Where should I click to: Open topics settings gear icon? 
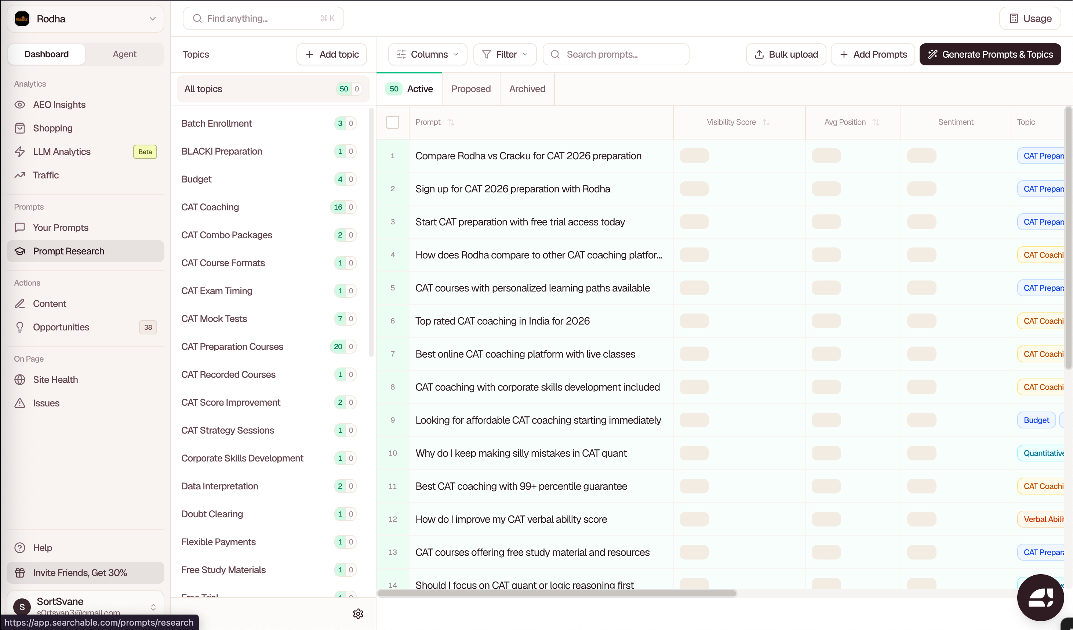click(x=358, y=614)
